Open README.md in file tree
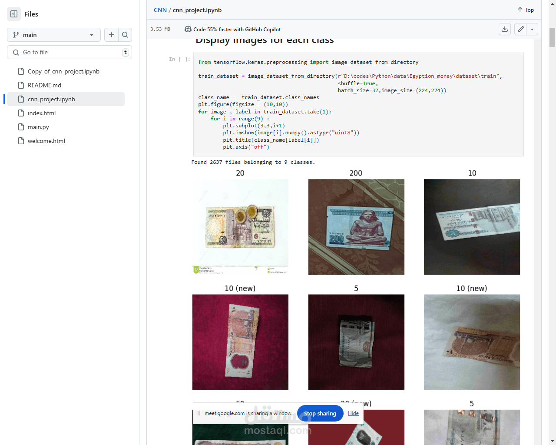The width and height of the screenshot is (556, 445). coord(44,85)
